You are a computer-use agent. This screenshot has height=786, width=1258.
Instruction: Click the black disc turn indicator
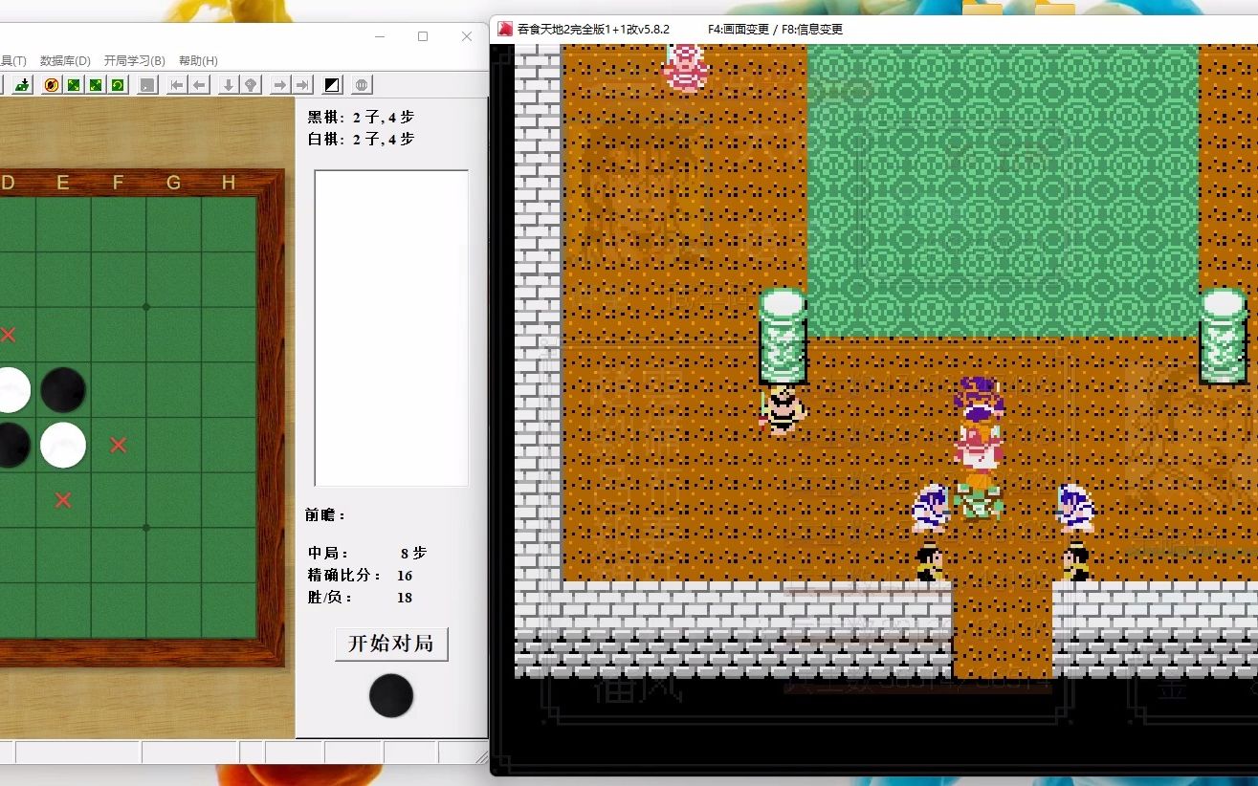click(391, 695)
